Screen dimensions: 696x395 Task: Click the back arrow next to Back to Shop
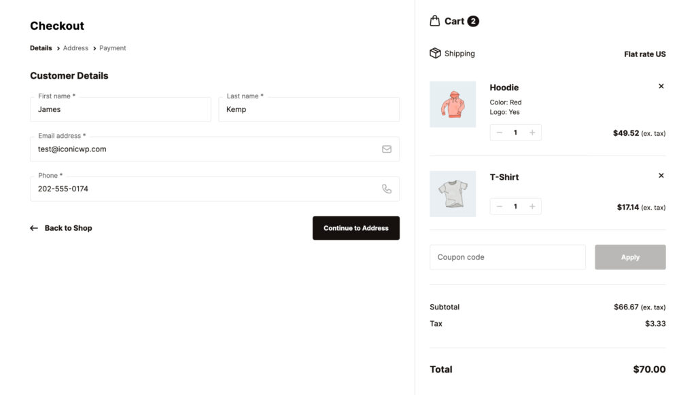pyautogui.click(x=33, y=227)
